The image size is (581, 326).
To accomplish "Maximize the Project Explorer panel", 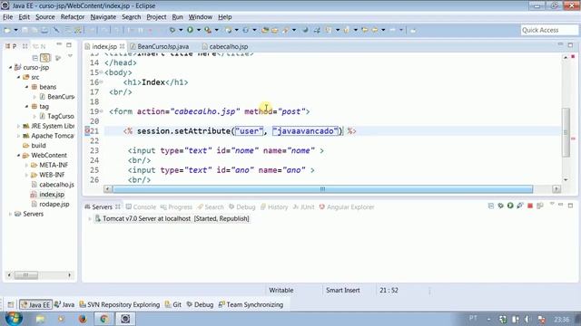I will pos(69,44).
